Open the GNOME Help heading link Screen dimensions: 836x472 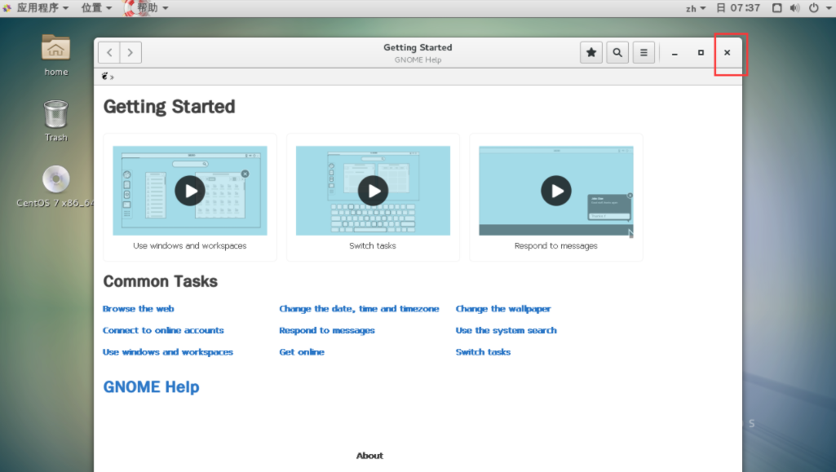click(x=152, y=386)
